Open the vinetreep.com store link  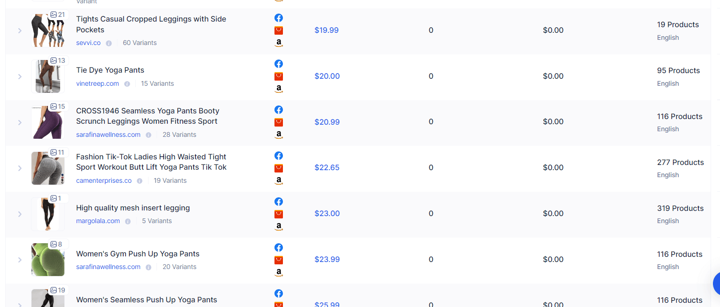(x=97, y=83)
